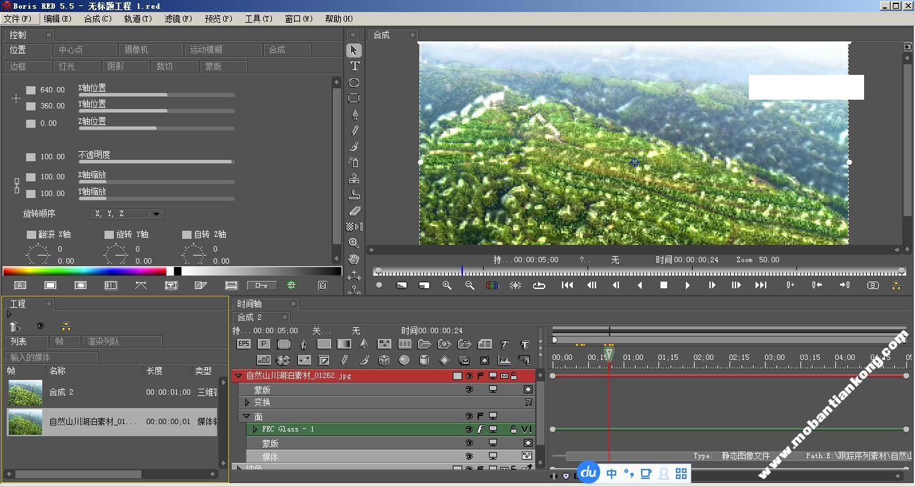
Task: Add a cylinder shape in timeline toolbar
Action: click(425, 360)
